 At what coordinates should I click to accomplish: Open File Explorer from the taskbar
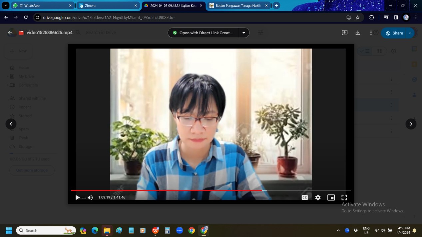(107, 230)
